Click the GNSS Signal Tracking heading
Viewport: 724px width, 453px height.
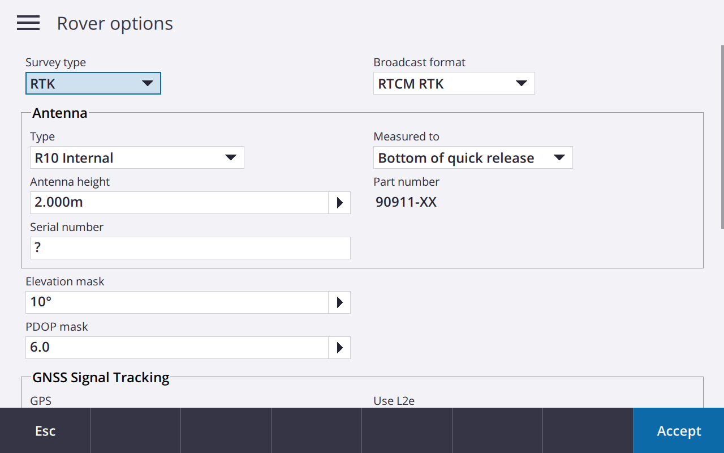click(x=101, y=378)
